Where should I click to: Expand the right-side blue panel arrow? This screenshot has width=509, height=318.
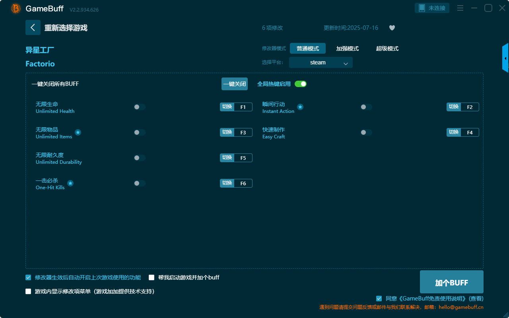coord(505,58)
